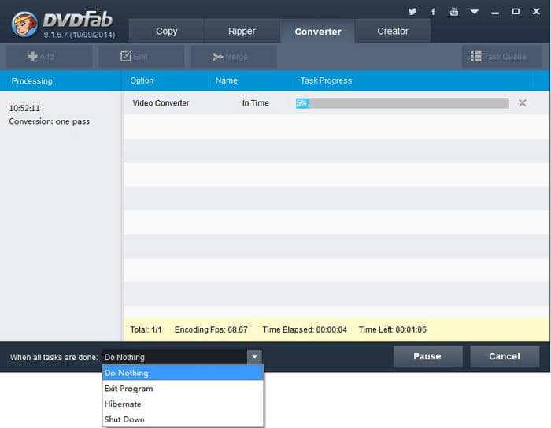
Task: Click the 10:52:11 log timestamp
Action: 24,108
